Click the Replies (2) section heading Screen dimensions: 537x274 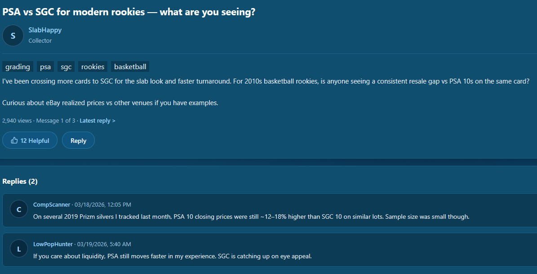coord(20,181)
